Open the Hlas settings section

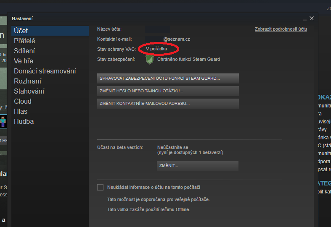coord(21,111)
